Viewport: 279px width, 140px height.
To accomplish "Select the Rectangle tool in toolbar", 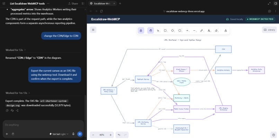I will 165,31.
